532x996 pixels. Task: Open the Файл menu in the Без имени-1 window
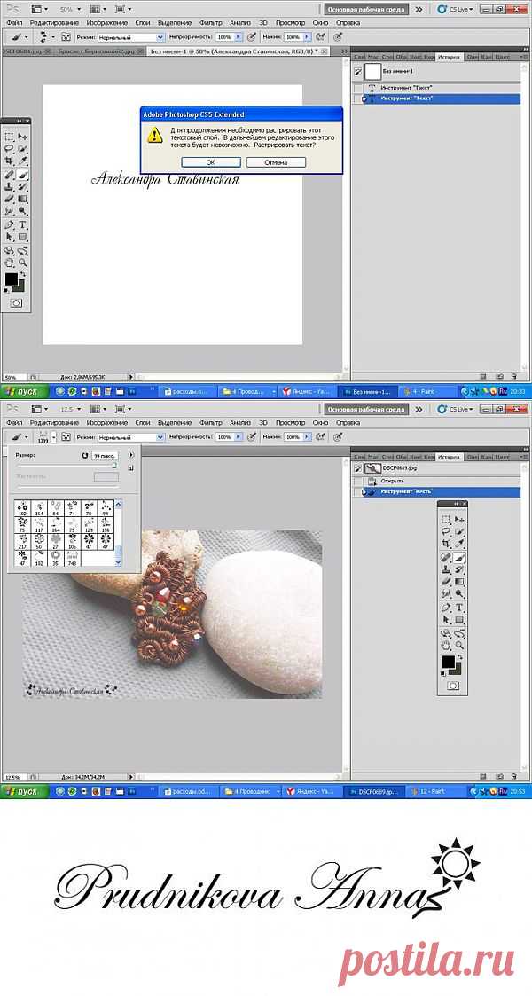click(x=14, y=22)
